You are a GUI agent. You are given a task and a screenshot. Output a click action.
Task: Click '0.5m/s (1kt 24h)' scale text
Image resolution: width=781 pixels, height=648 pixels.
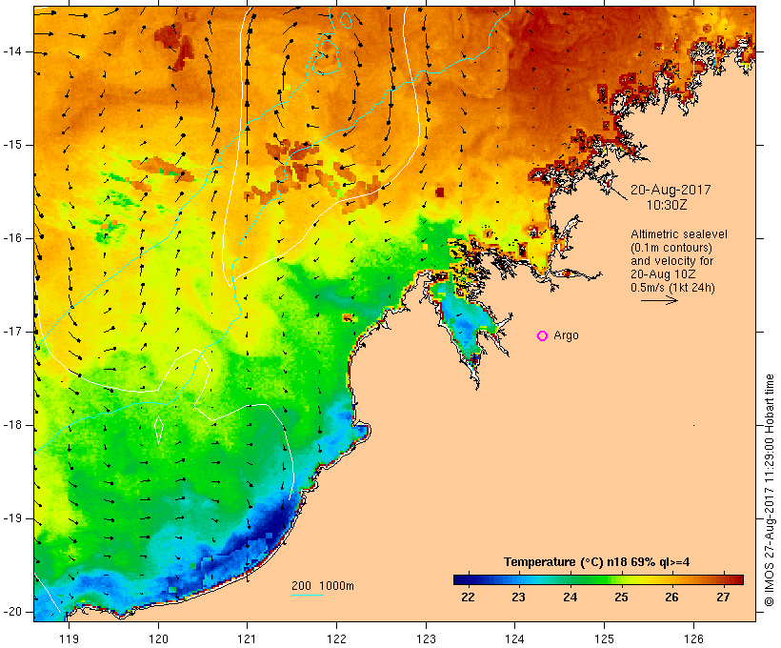(672, 288)
